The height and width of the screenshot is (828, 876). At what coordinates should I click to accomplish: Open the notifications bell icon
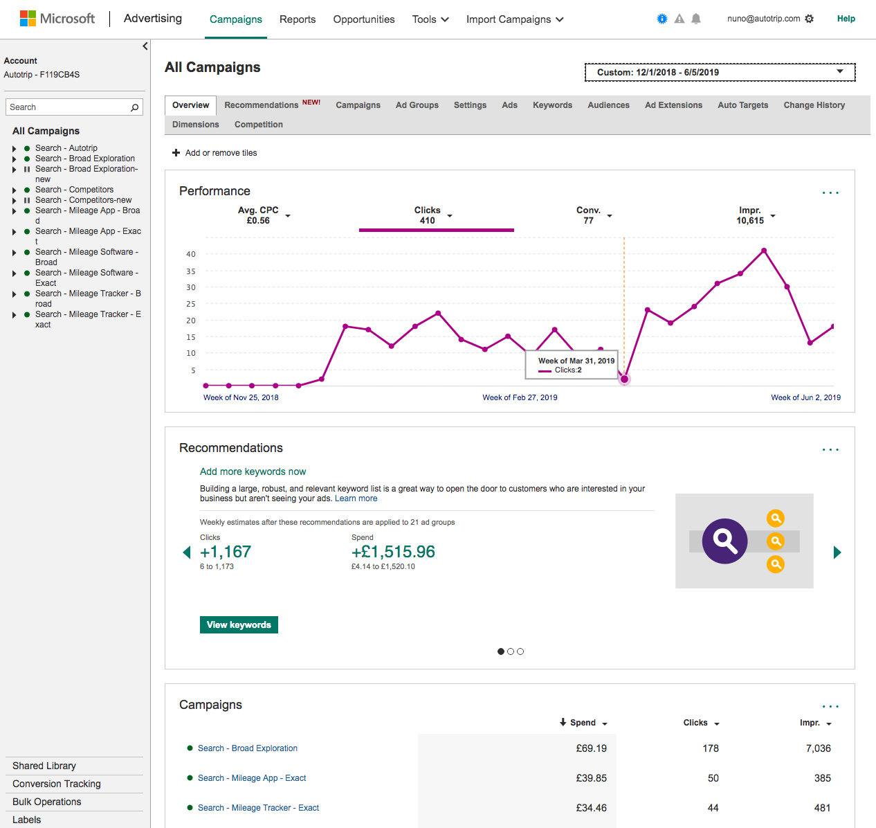coord(696,19)
